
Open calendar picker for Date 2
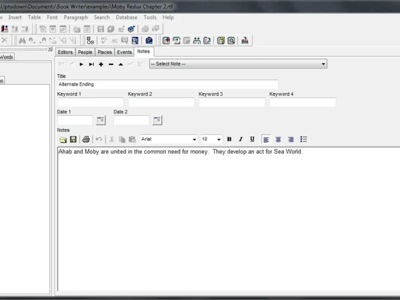157,120
